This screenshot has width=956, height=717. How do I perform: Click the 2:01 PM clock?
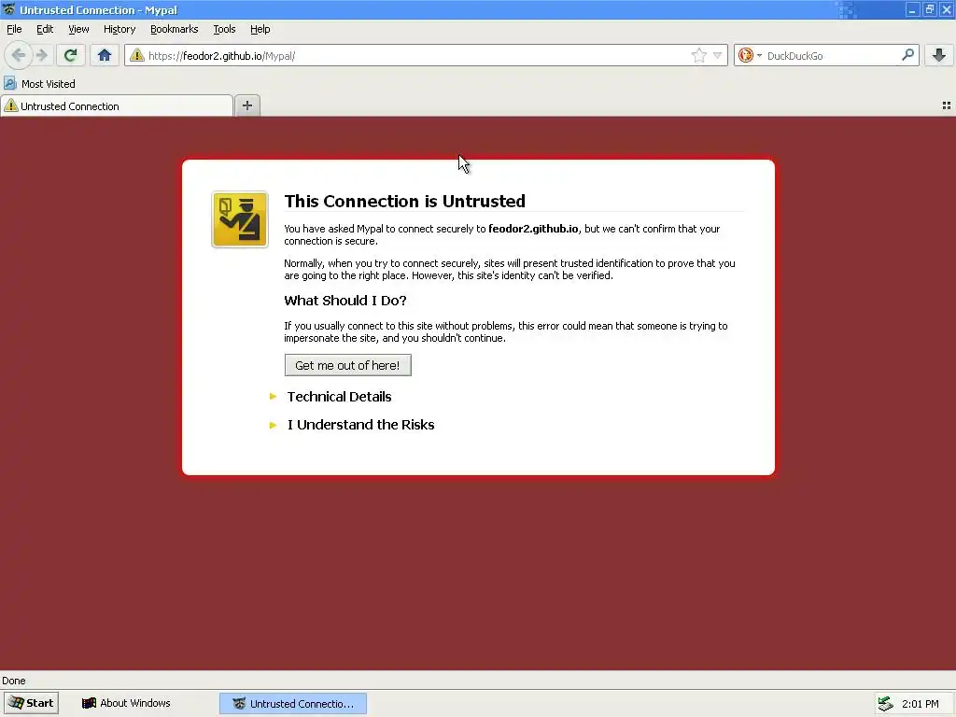point(920,704)
